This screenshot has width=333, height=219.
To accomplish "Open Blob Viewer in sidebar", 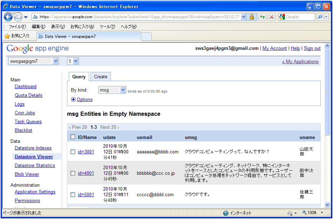I will [x=27, y=174].
